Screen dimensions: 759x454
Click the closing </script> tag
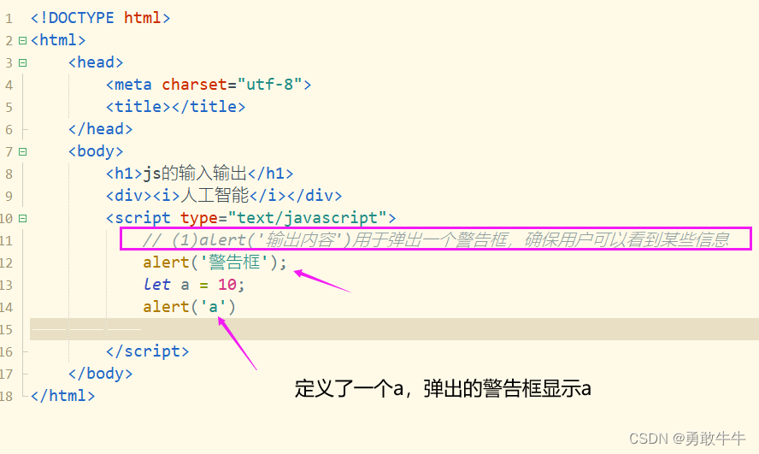pos(148,351)
